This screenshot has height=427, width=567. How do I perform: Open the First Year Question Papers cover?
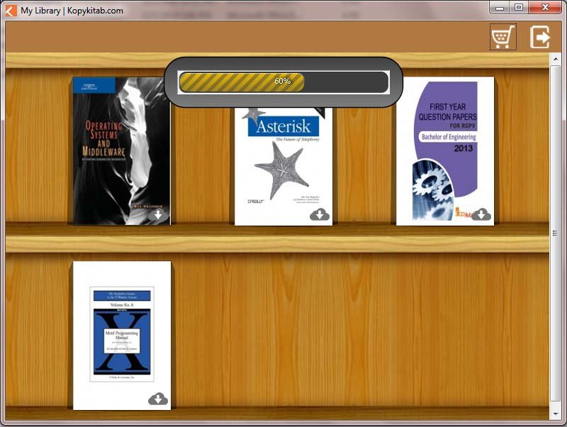[445, 151]
